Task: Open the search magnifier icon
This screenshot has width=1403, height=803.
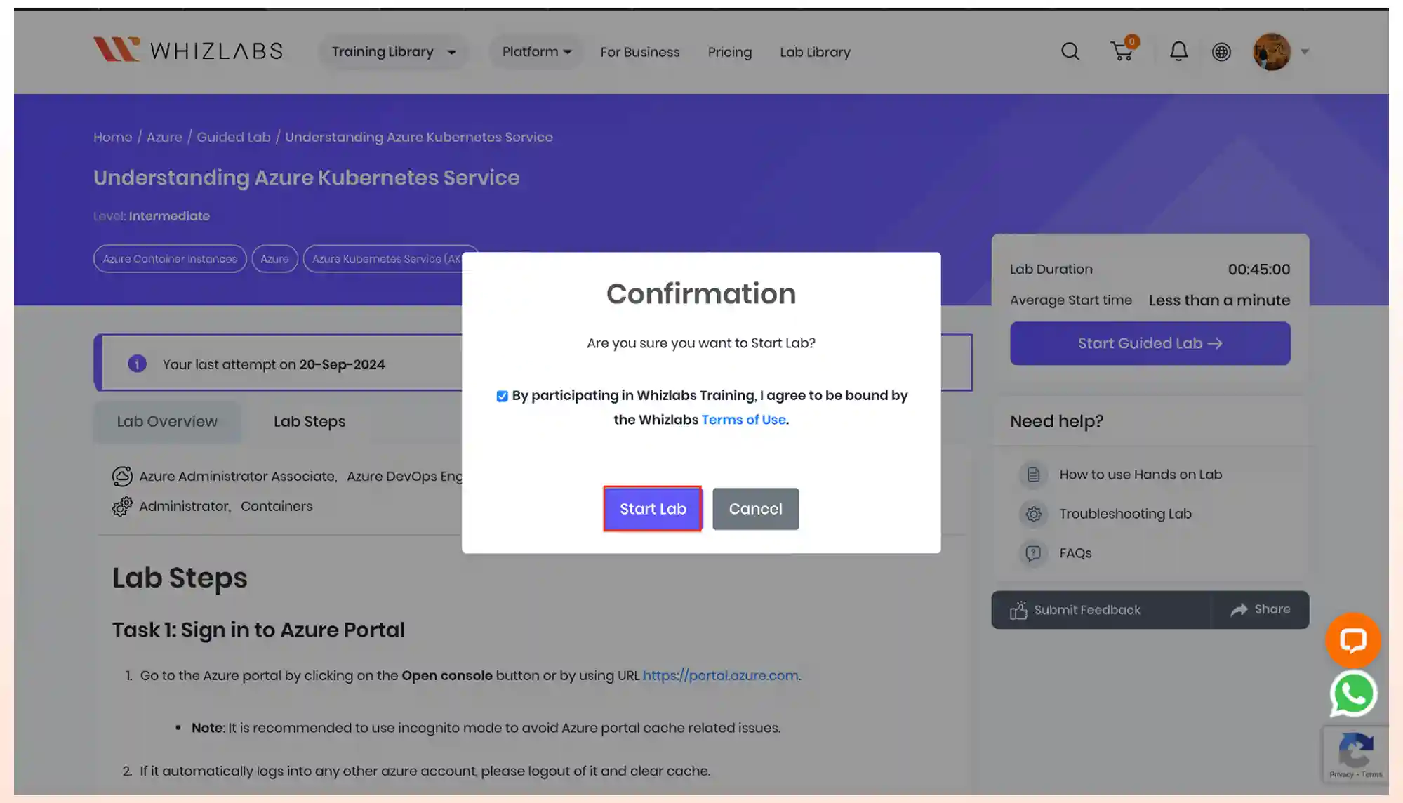Action: pos(1070,51)
